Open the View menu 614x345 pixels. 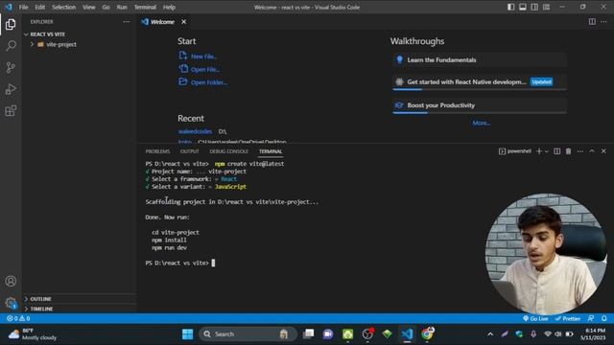point(89,7)
